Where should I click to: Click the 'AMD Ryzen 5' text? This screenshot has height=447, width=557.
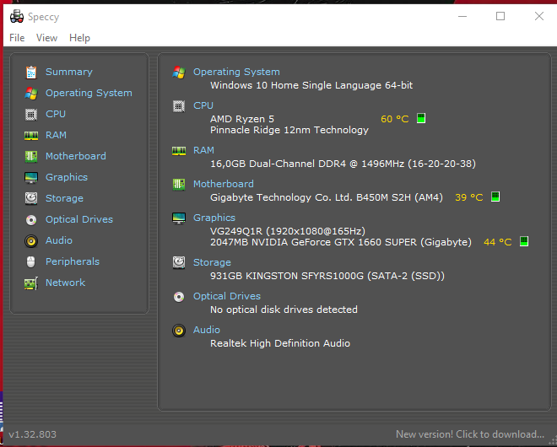(242, 119)
